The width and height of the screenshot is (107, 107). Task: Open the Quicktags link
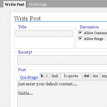(x=28, y=77)
